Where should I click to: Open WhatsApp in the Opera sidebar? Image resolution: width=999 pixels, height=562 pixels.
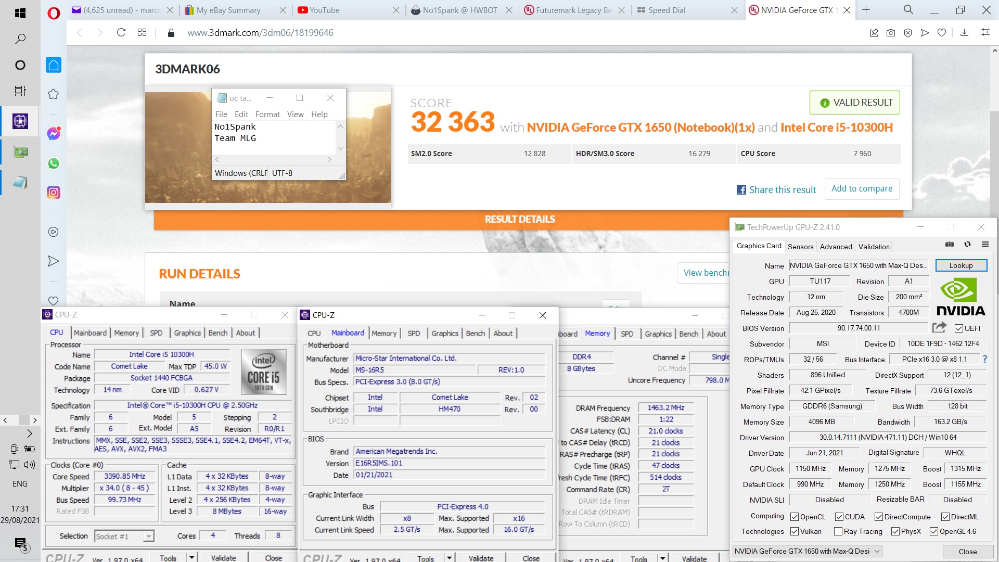coord(54,163)
